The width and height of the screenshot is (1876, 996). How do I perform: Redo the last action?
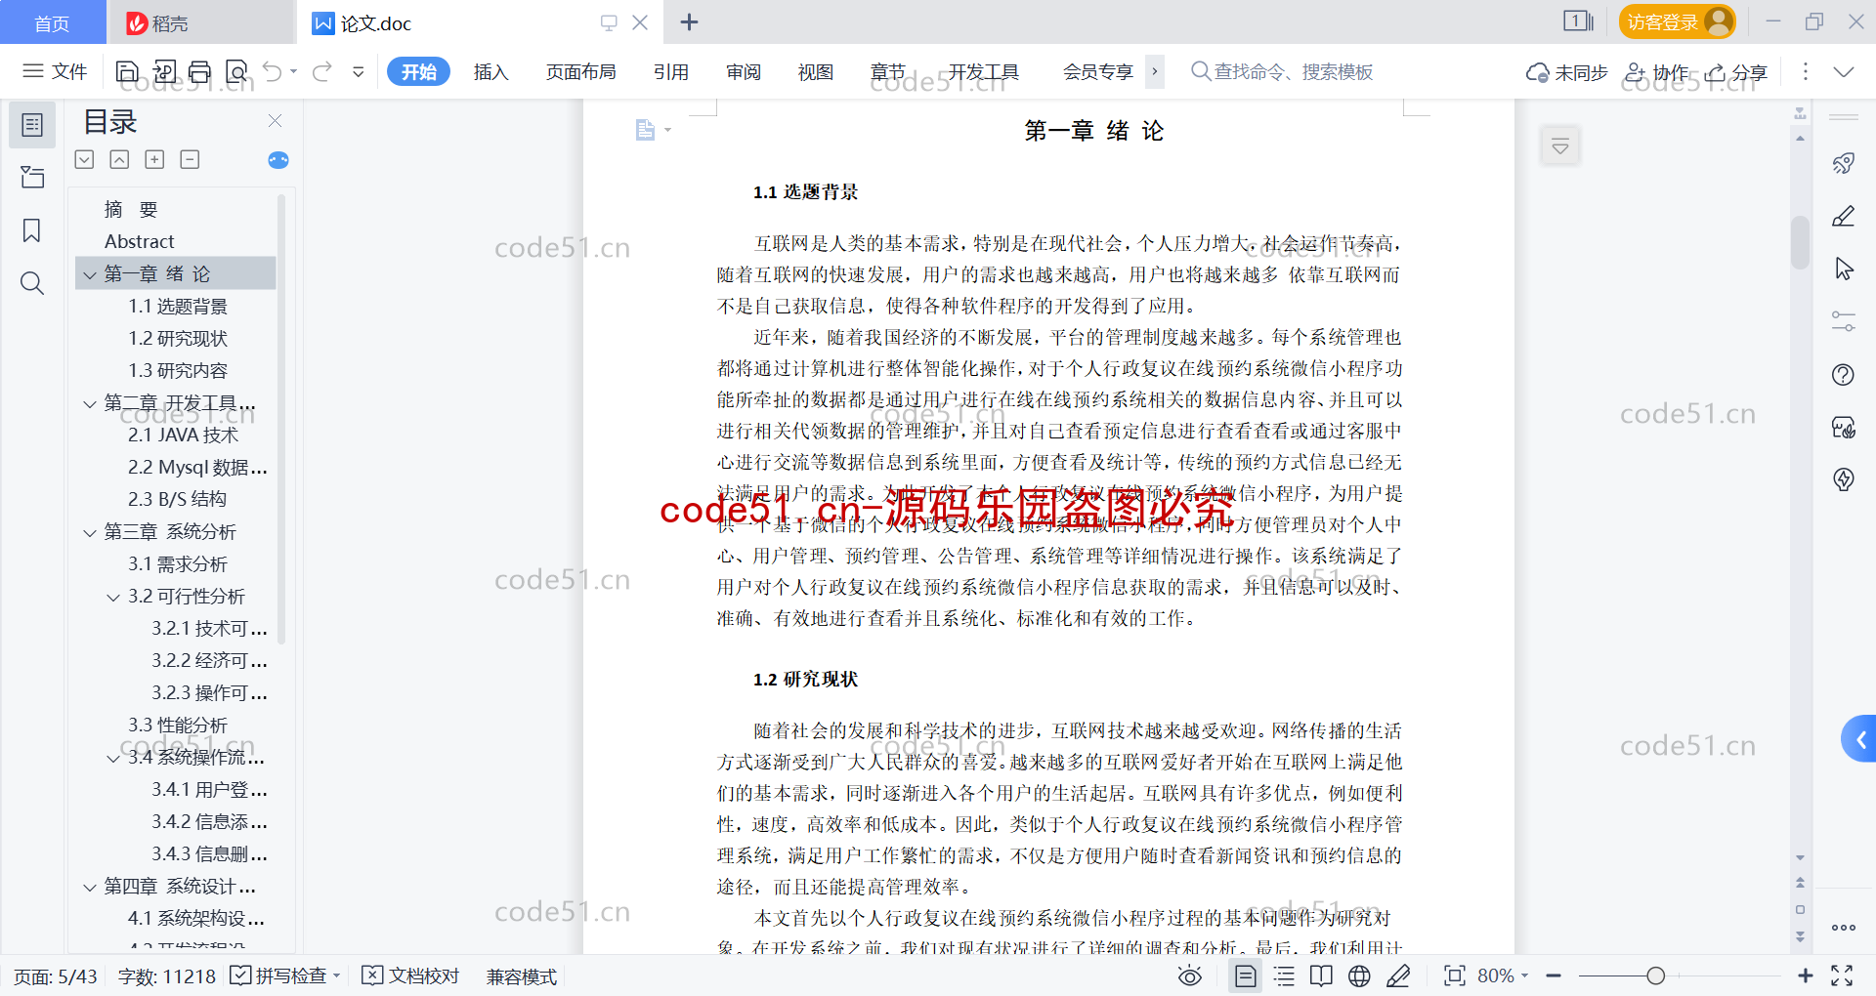pos(322,71)
